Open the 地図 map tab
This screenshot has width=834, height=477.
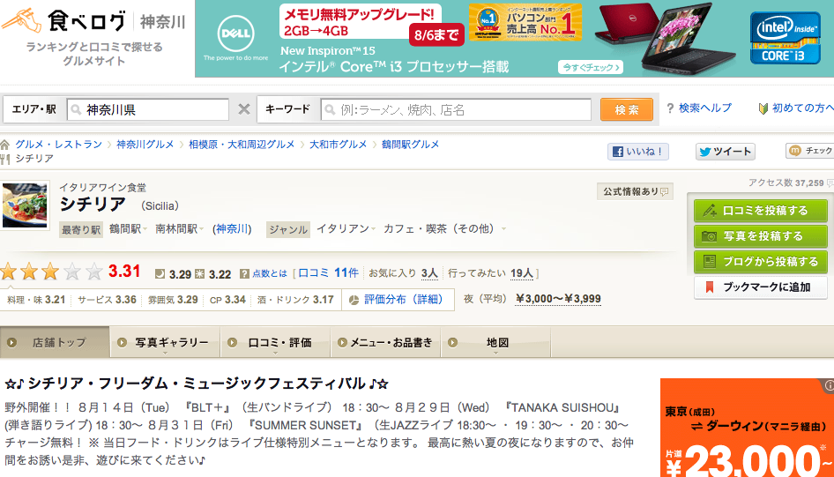(x=497, y=342)
